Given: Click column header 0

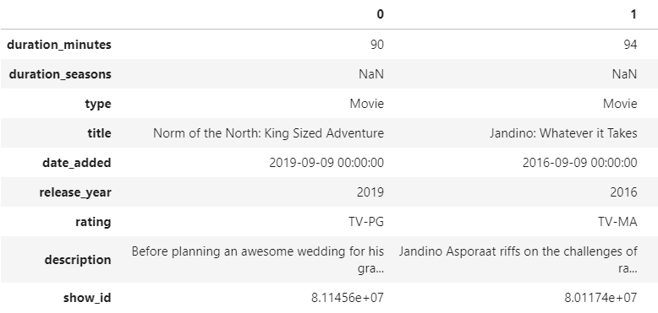Looking at the screenshot, I should 380,14.
